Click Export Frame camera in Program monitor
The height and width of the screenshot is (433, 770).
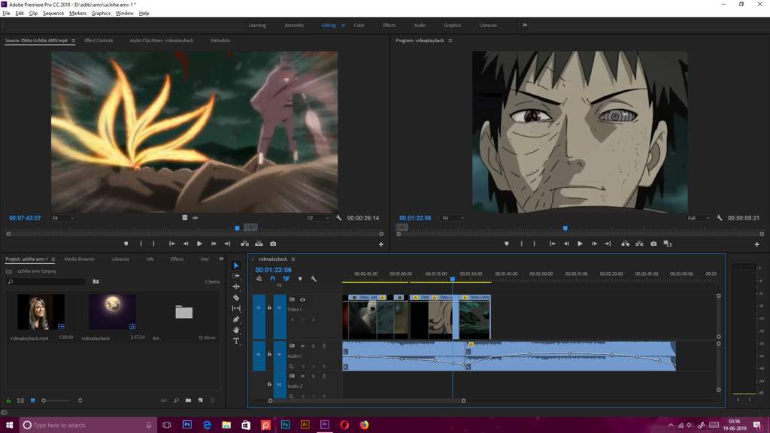coord(653,244)
